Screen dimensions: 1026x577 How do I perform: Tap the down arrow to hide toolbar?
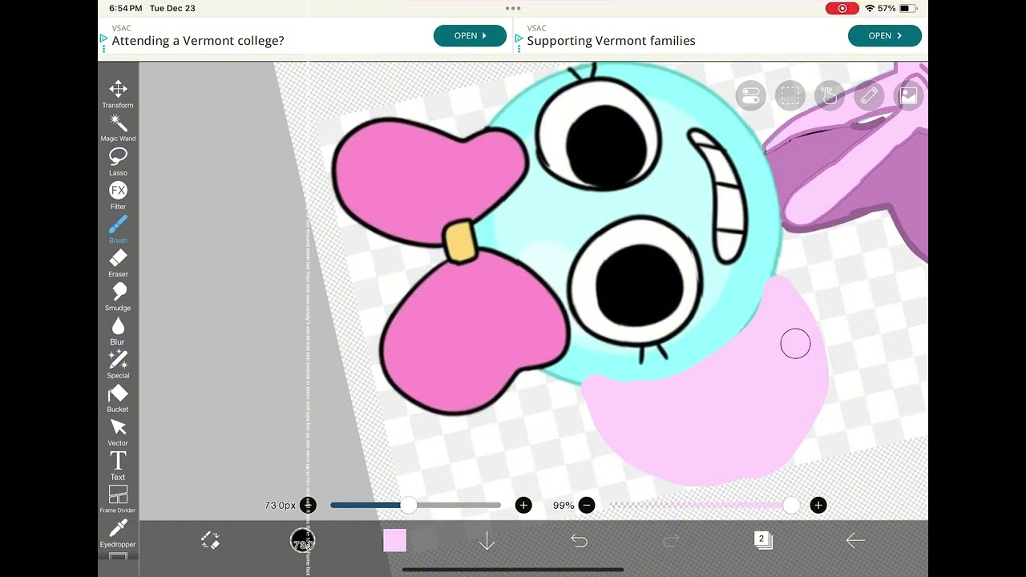pos(487,541)
